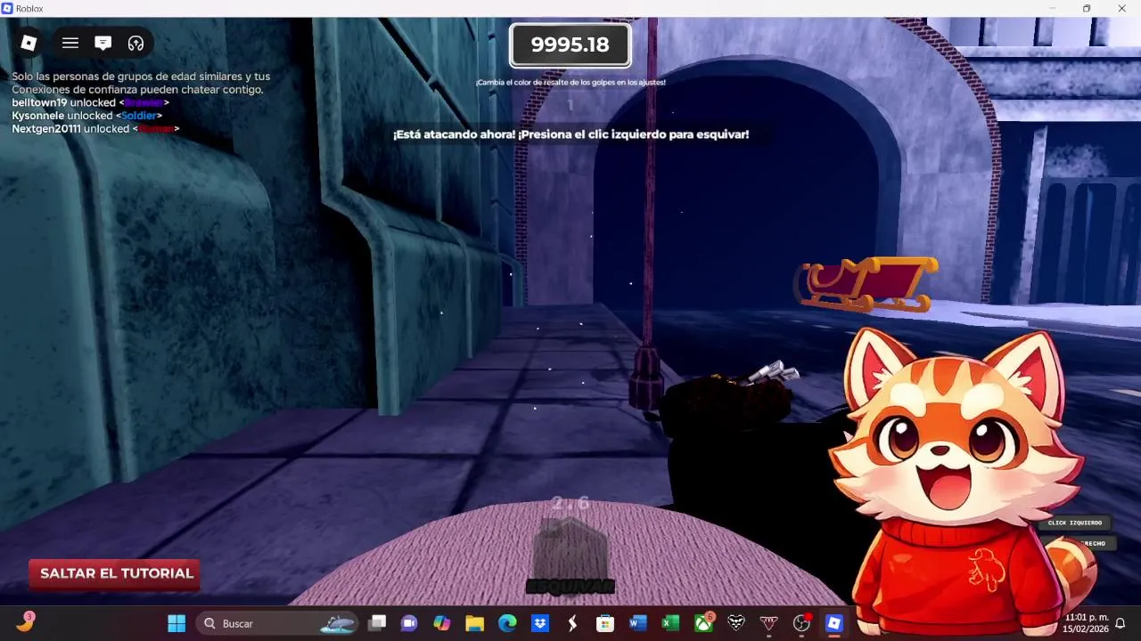Open the Roblox logo menu button

[29, 43]
